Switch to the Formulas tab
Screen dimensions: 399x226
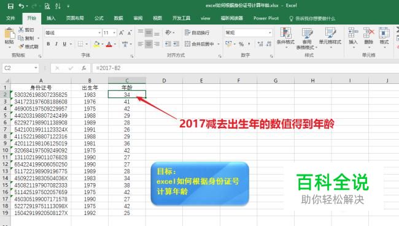click(99, 18)
